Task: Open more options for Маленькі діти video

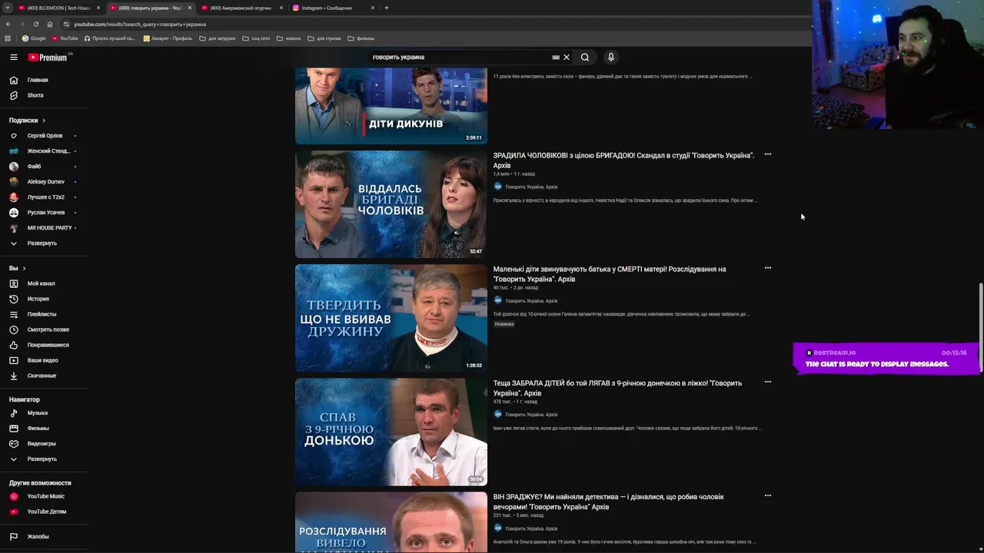Action: (x=768, y=268)
